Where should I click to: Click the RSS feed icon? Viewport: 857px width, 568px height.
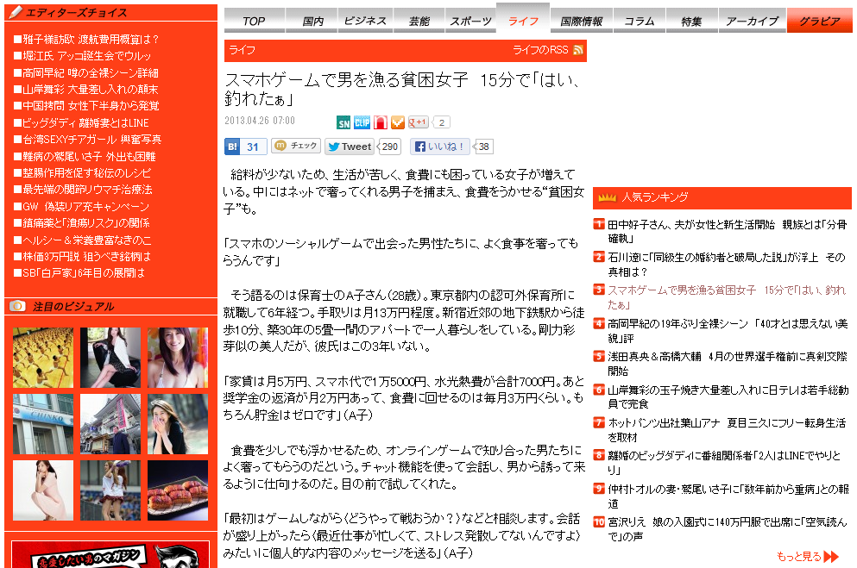[577, 50]
